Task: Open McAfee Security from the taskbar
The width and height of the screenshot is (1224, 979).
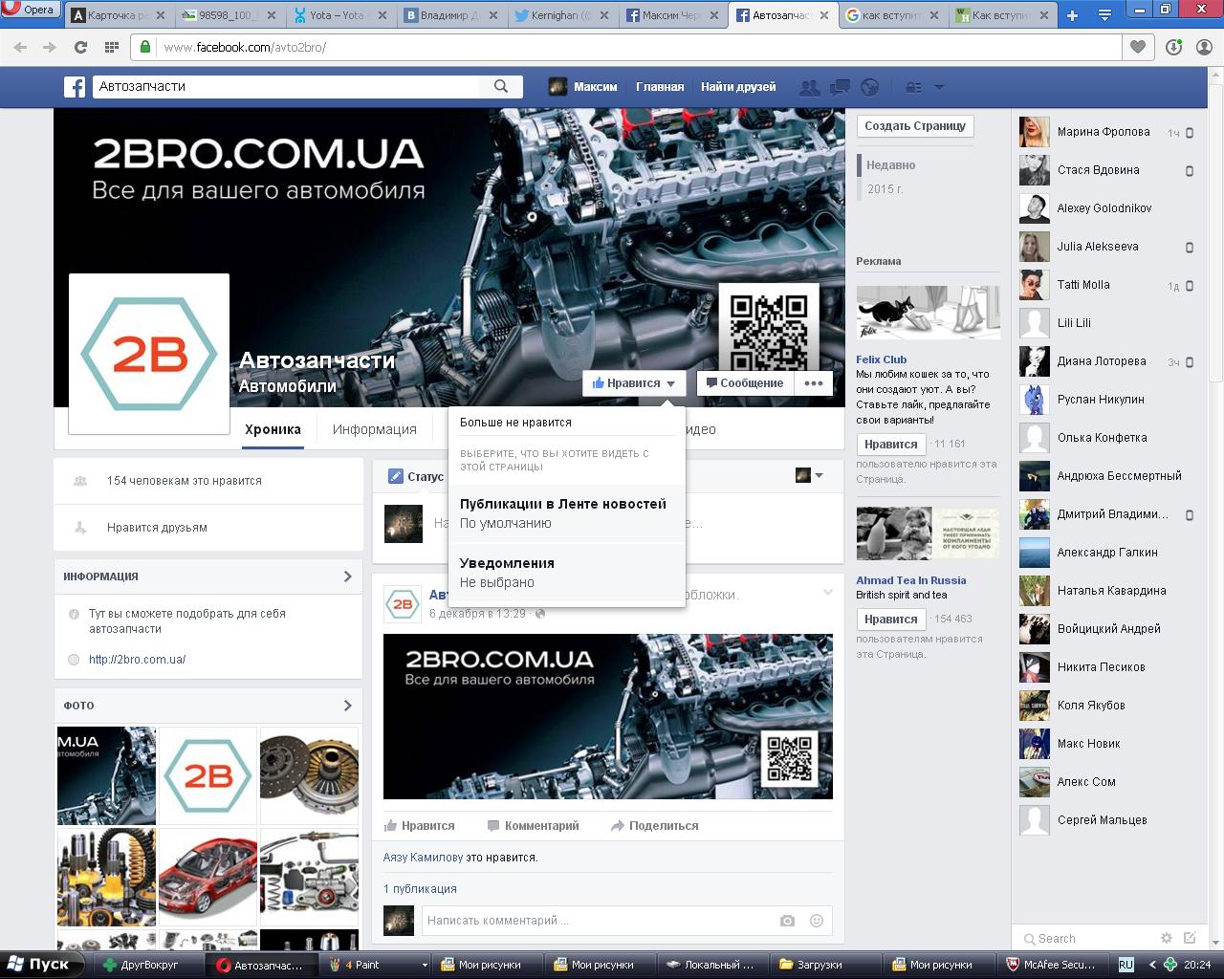Action: [x=1051, y=965]
